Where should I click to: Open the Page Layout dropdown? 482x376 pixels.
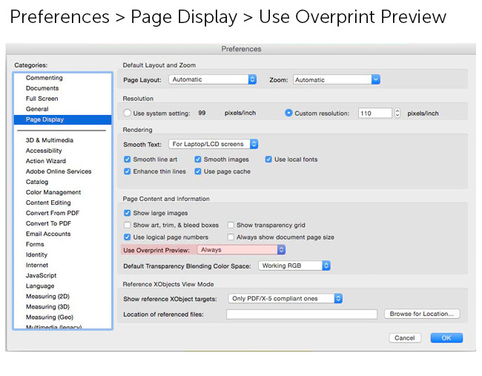click(212, 79)
